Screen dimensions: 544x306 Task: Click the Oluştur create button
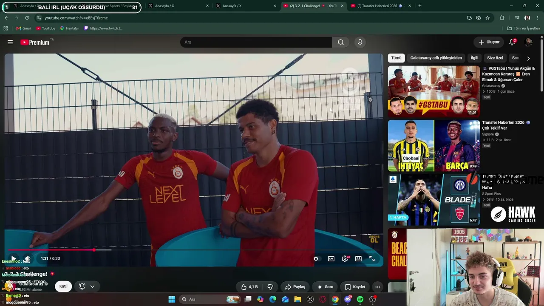pos(489,42)
